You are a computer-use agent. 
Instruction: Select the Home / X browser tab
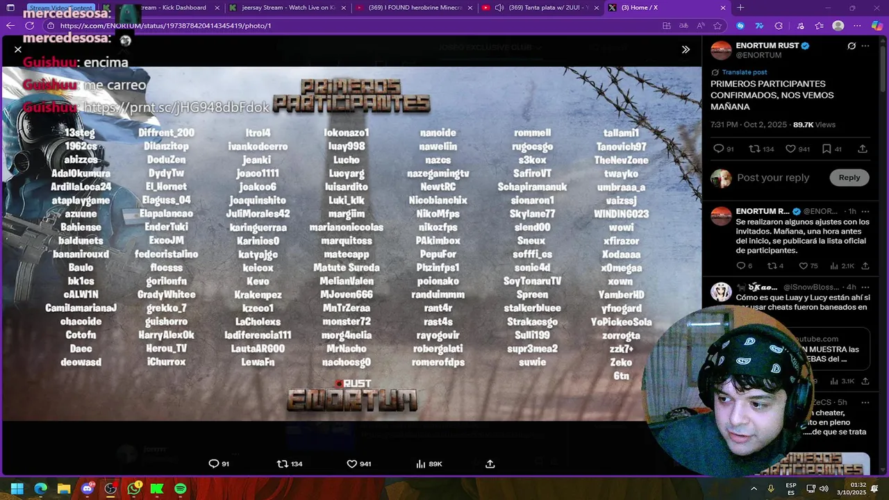660,8
